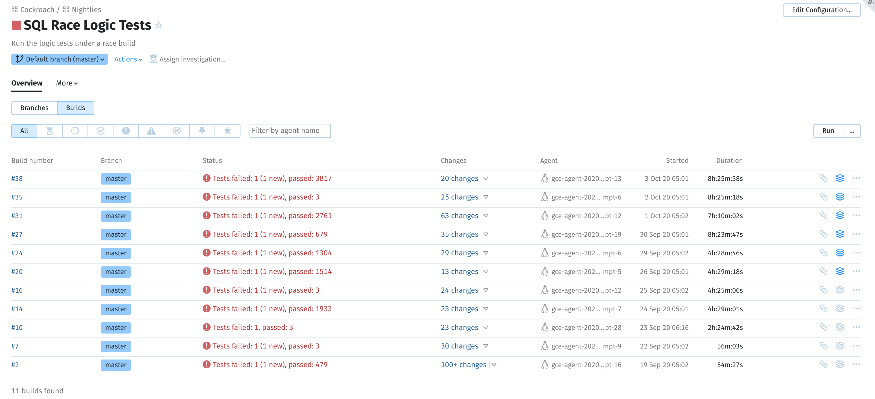The width and height of the screenshot is (875, 399).
Task: Filter builds by queued status (hourglass icon)
Action: [x=50, y=131]
